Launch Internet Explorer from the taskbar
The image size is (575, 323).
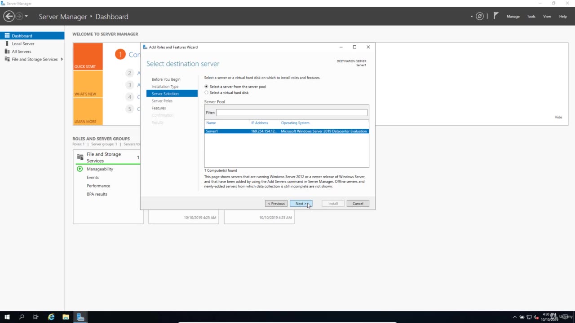pos(51,317)
